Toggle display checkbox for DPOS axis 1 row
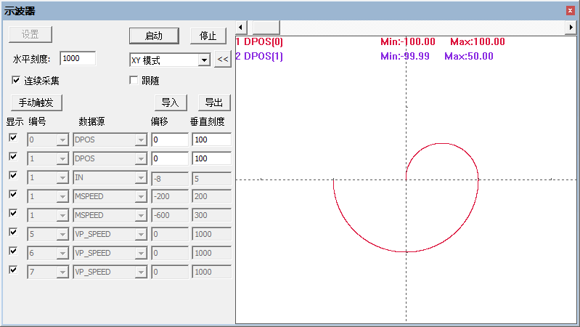Screen dimensions: 580x327 pyautogui.click(x=13, y=156)
